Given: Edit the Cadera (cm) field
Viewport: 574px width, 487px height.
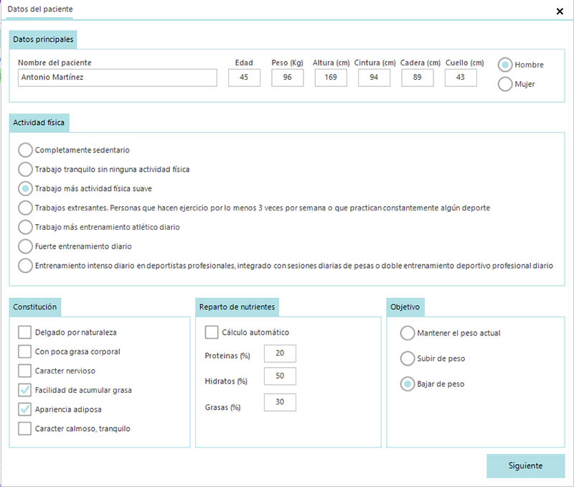Looking at the screenshot, I should [x=418, y=78].
